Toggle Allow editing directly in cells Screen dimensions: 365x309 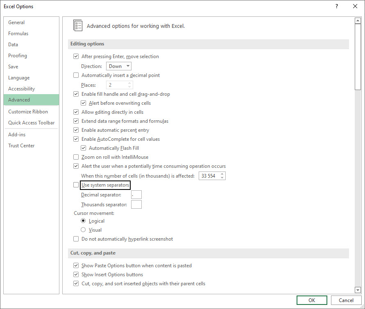[x=76, y=112]
